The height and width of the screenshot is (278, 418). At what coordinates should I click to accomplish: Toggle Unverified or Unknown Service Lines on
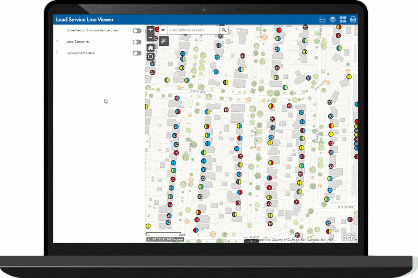pyautogui.click(x=137, y=31)
